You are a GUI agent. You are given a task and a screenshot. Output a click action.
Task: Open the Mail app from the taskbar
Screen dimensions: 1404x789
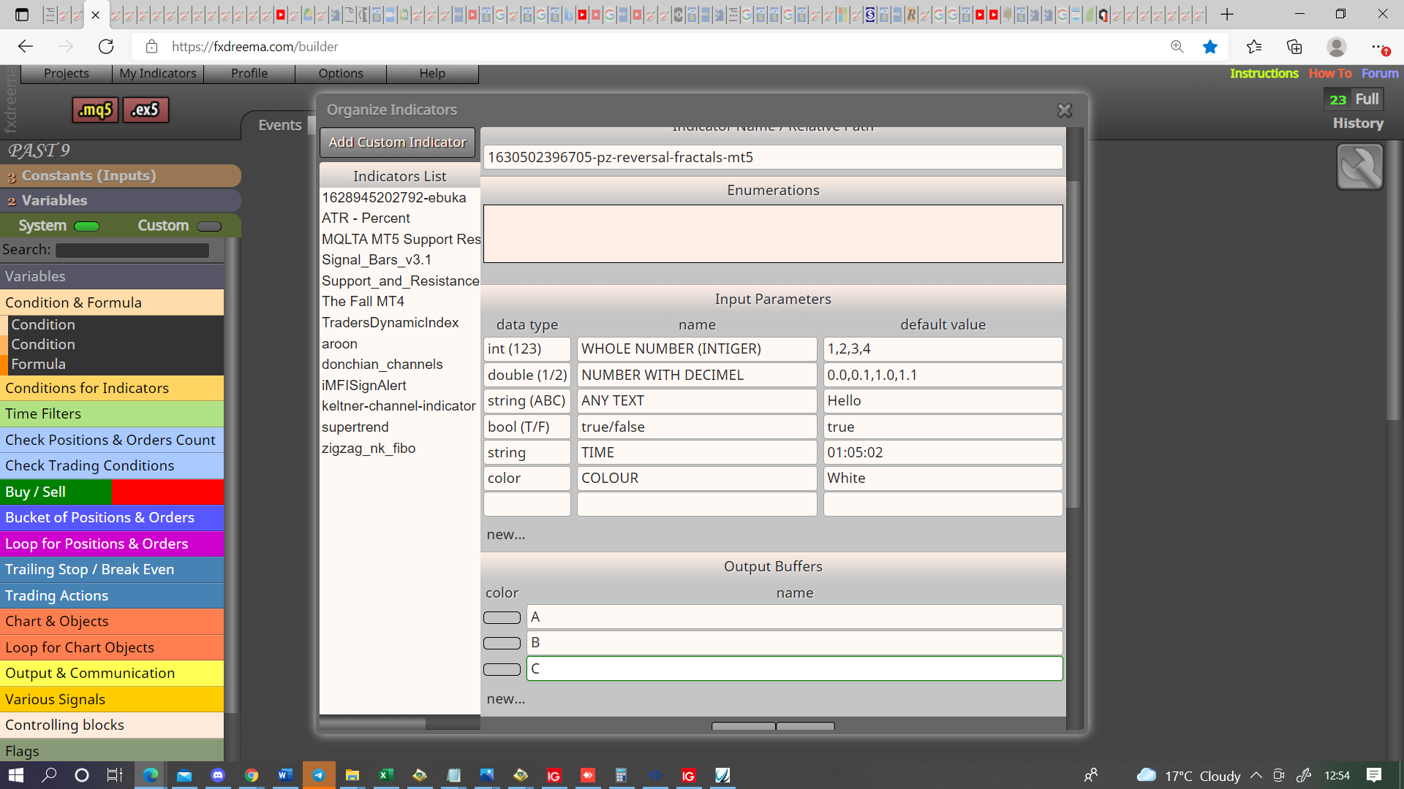tap(184, 775)
